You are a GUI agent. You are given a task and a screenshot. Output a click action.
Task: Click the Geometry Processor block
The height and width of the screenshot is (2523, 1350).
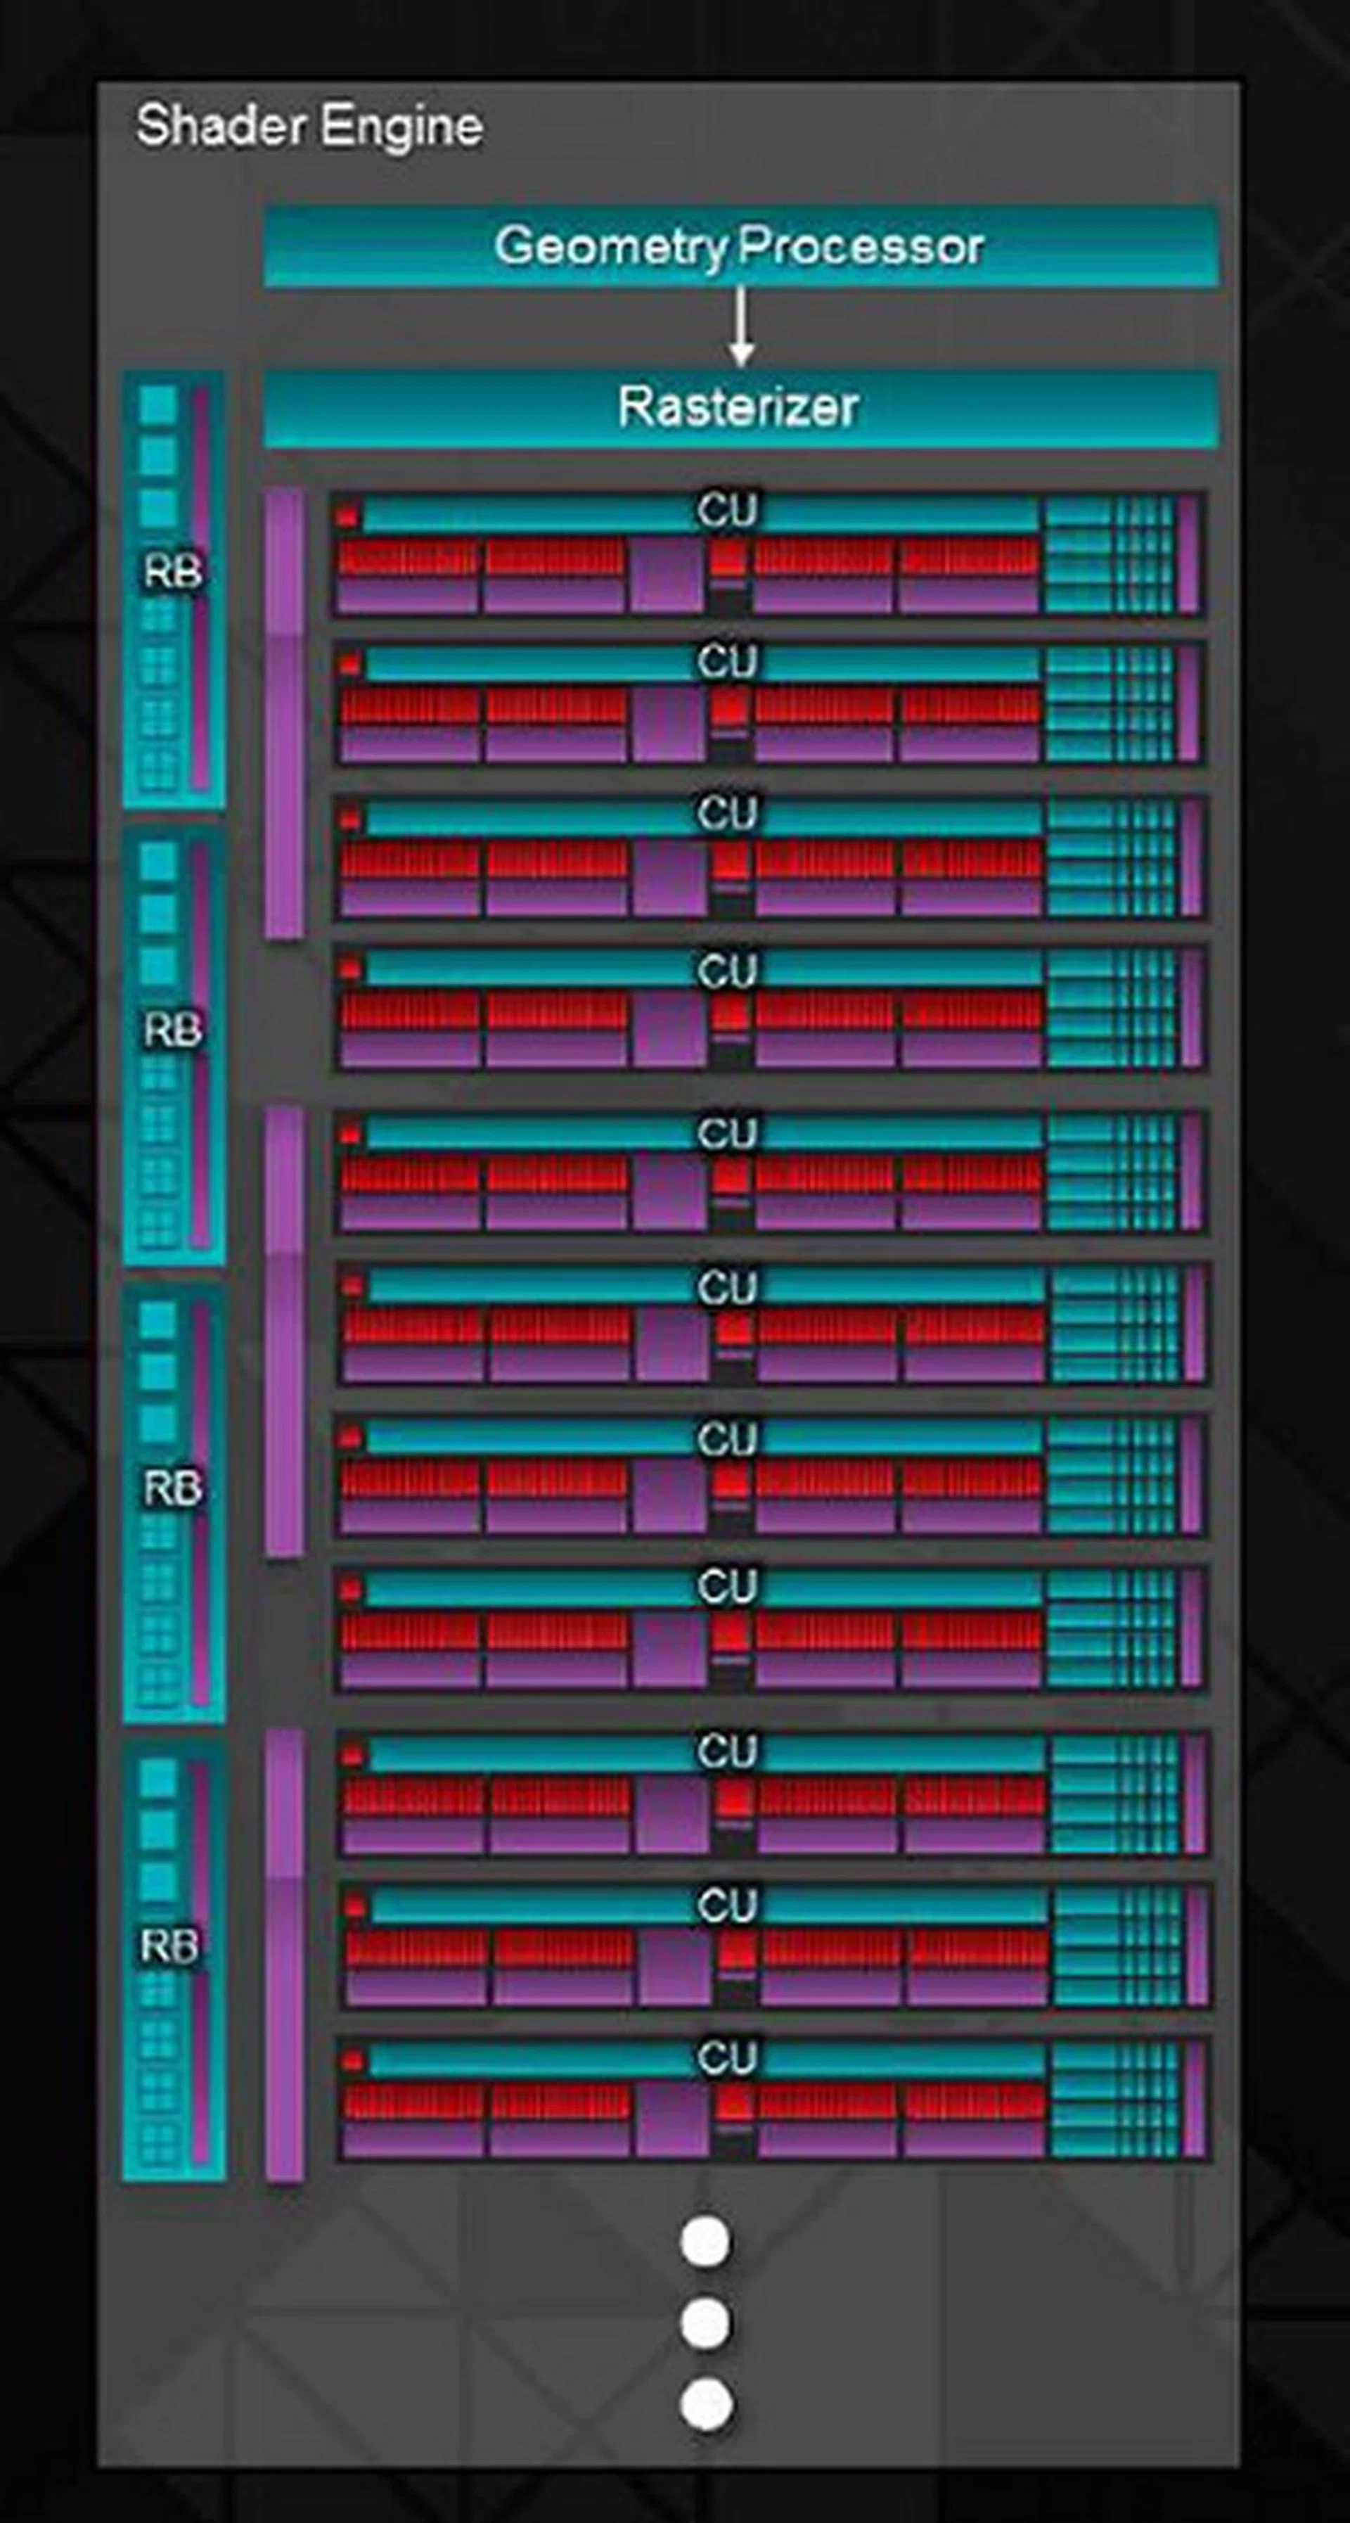click(x=741, y=246)
